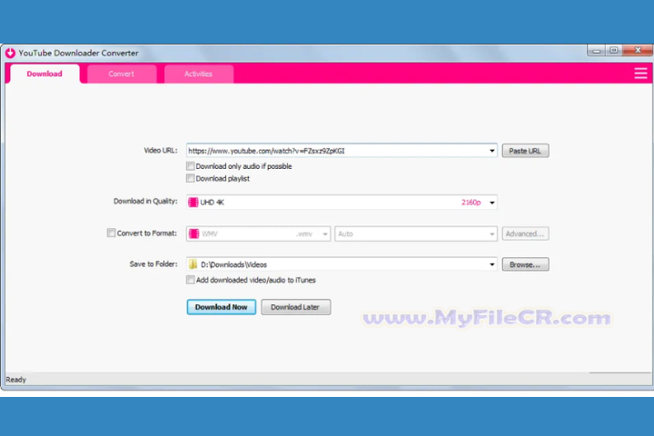Open the Download in Quality dropdown
Image resolution: width=654 pixels, height=436 pixels.
tap(491, 203)
